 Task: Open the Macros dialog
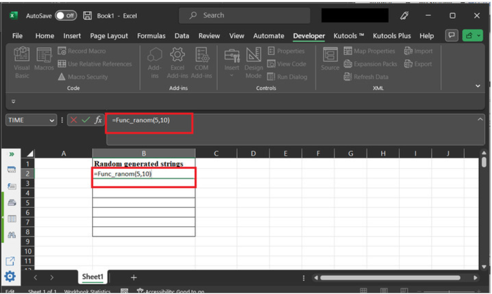click(44, 58)
